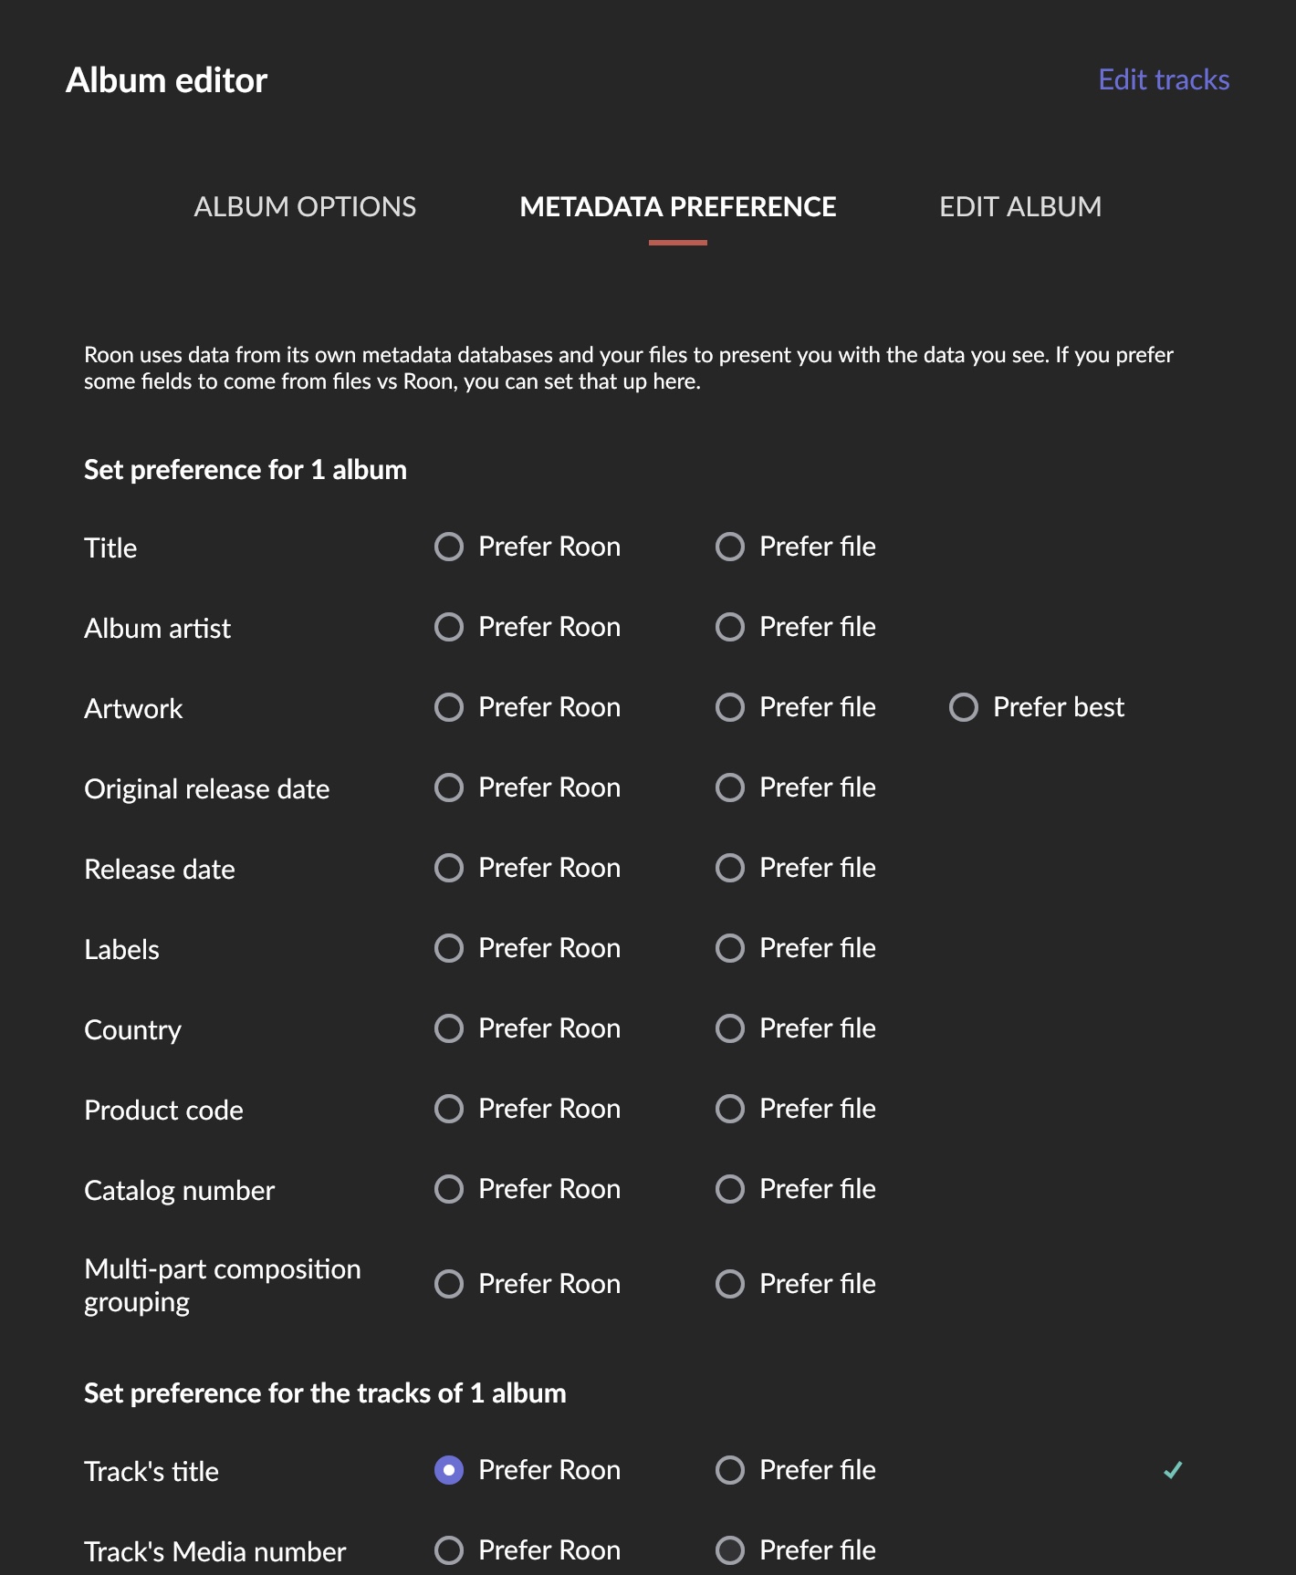The height and width of the screenshot is (1575, 1296).
Task: Select the Metadata Preference tab
Action: click(x=677, y=207)
